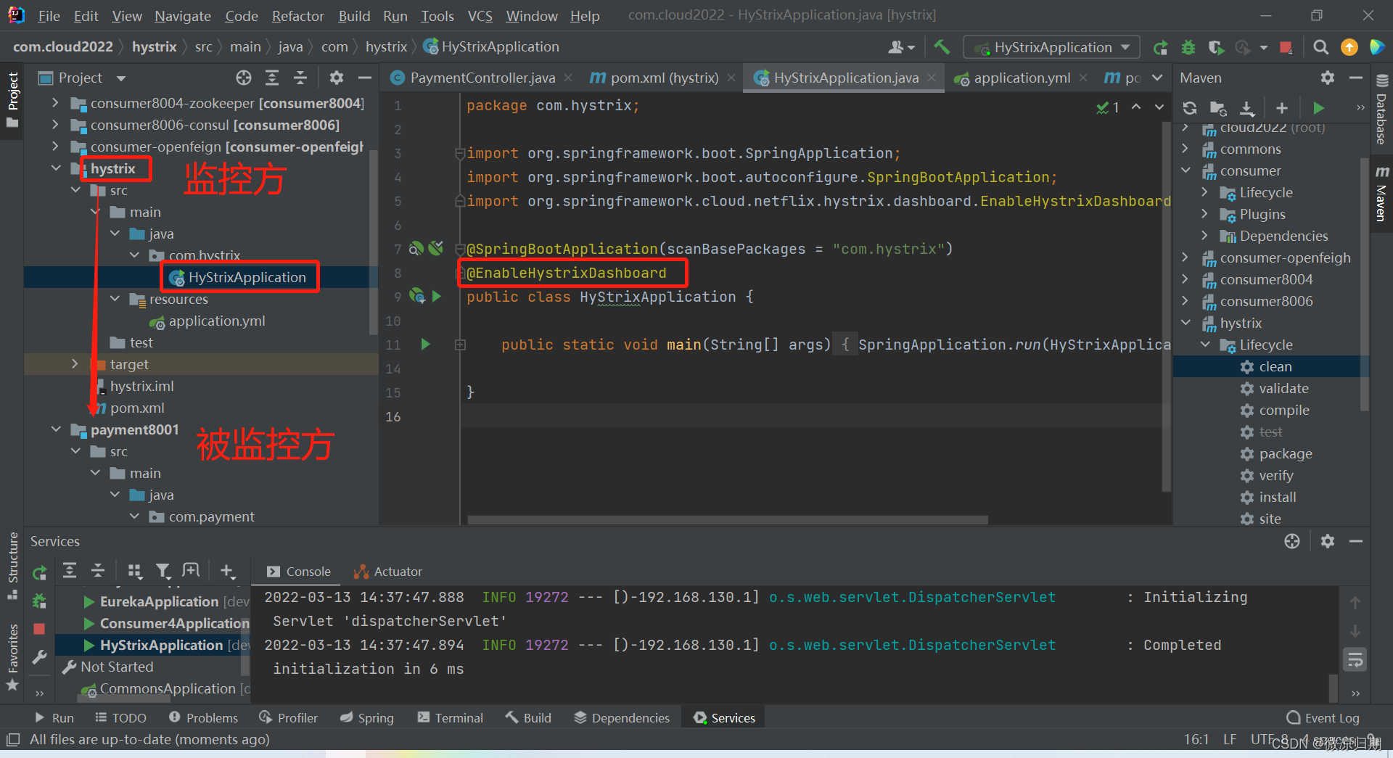Screen dimensions: 1393x758
Task: Download Maven sources and documentation
Action: click(1246, 108)
